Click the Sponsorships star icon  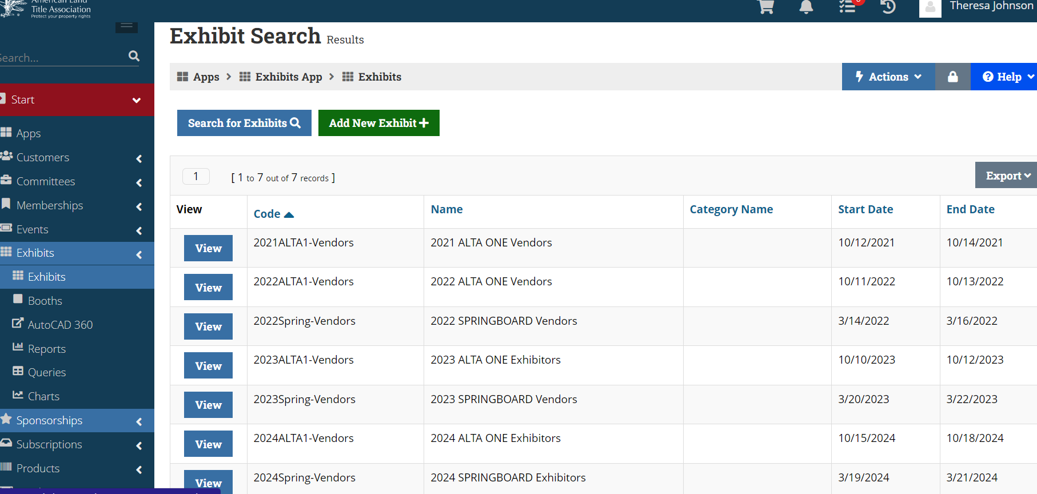(6, 419)
